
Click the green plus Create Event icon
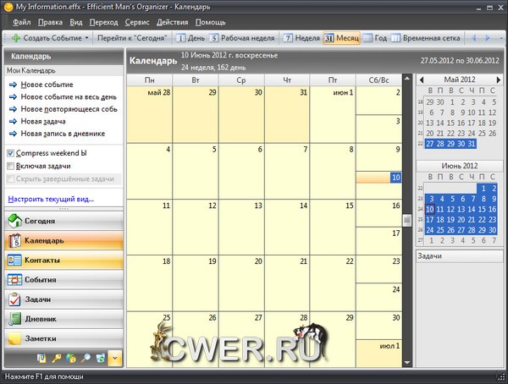[x=15, y=38]
